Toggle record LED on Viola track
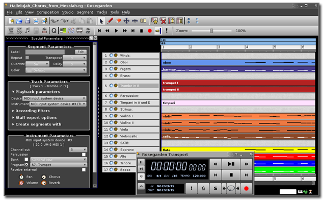Image resolution: width=323 pixels, height=201 pixels. [116, 130]
